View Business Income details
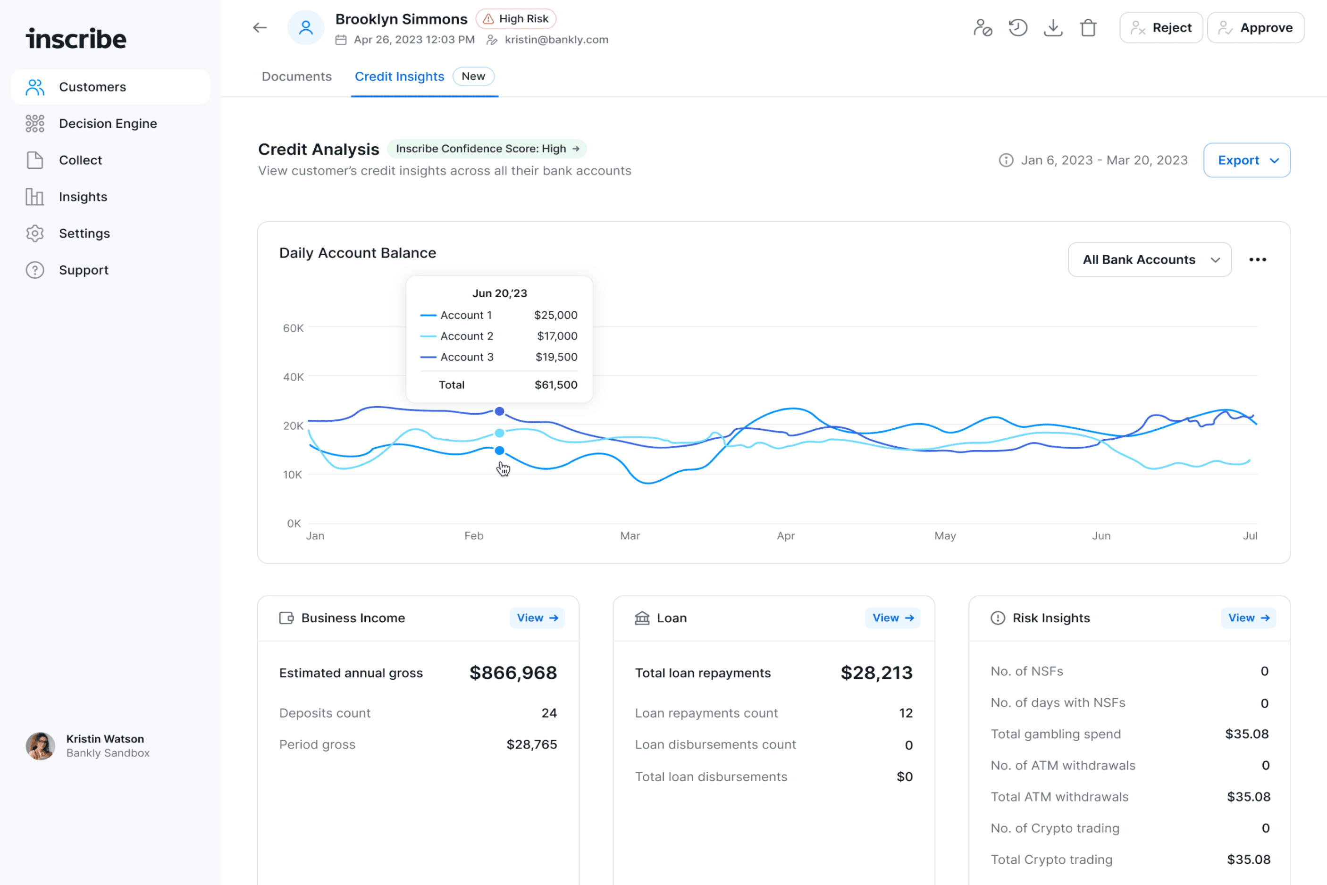This screenshot has width=1327, height=885. [537, 618]
